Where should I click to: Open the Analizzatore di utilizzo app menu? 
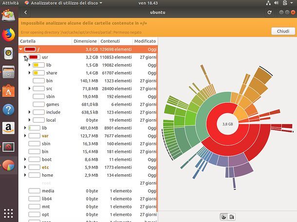click(x=67, y=3)
